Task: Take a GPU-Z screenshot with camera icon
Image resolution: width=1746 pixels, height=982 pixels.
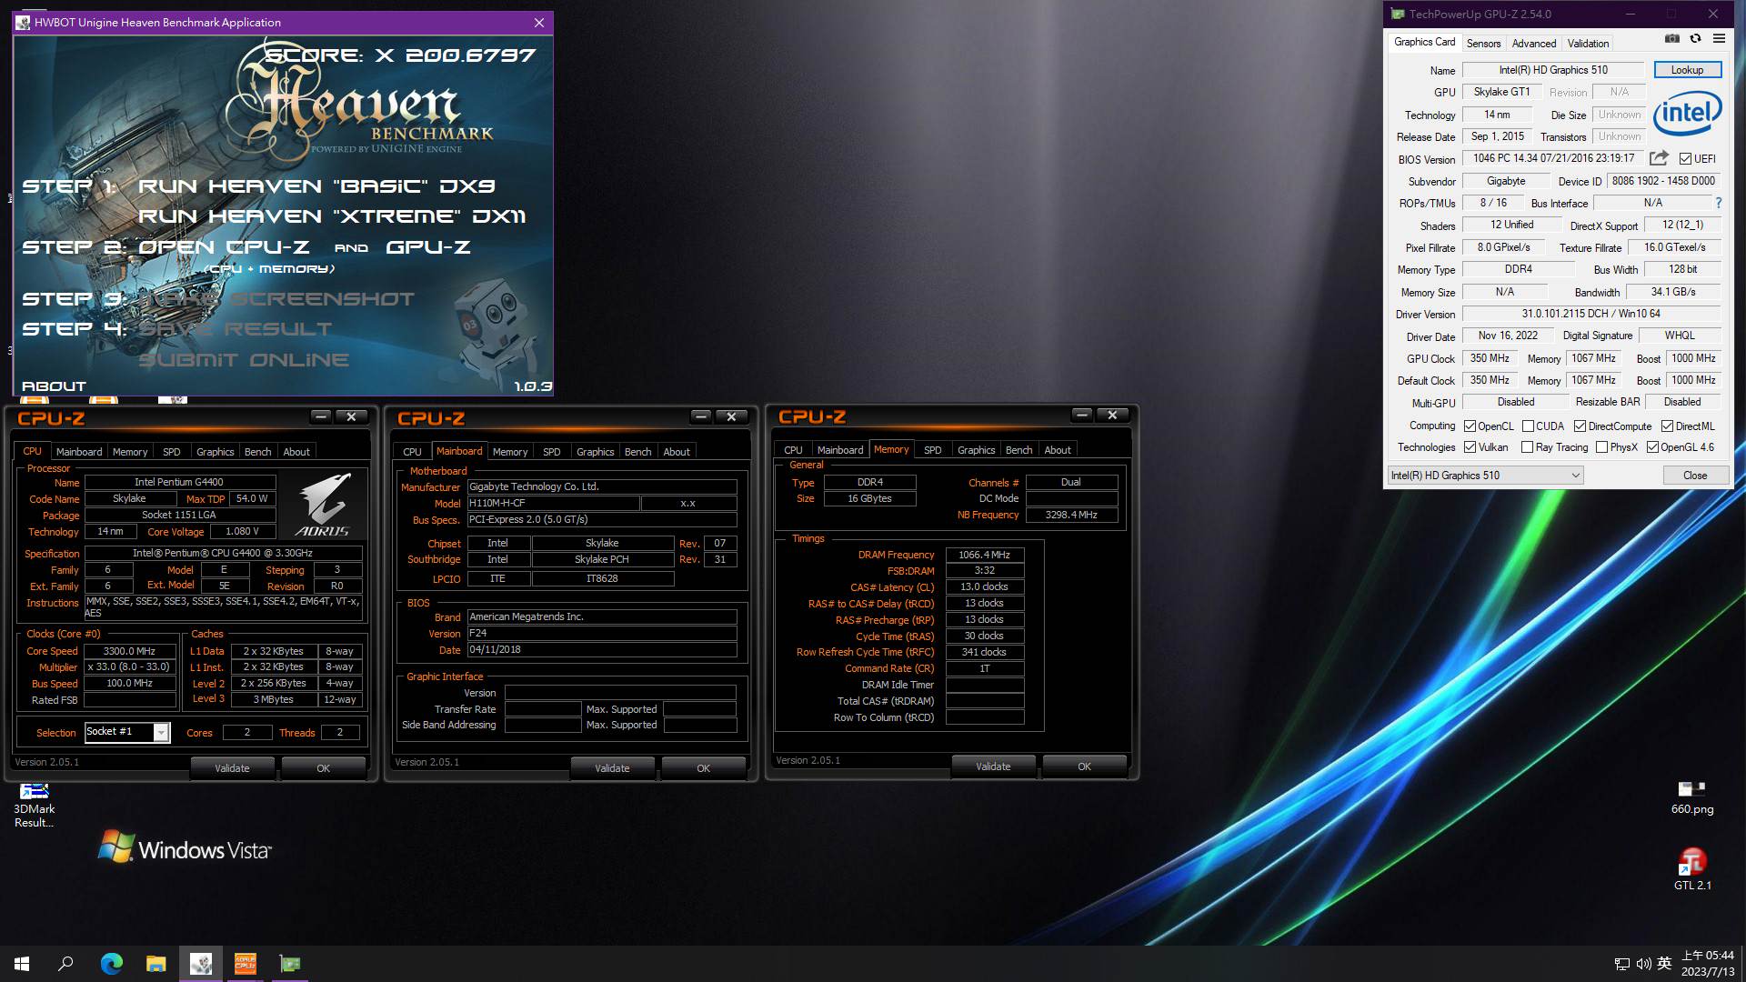Action: [1671, 39]
